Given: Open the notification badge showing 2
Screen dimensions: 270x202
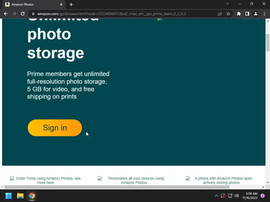Looking at the screenshot, I should [x=263, y=196].
